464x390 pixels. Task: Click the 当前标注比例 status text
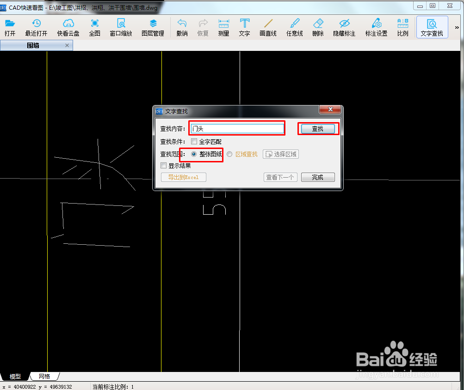point(113,386)
